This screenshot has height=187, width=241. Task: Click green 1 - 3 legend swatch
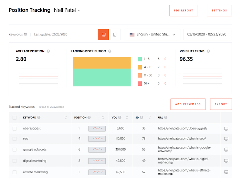140,59
